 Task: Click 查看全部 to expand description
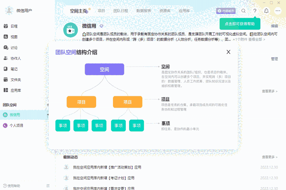(x=256, y=40)
